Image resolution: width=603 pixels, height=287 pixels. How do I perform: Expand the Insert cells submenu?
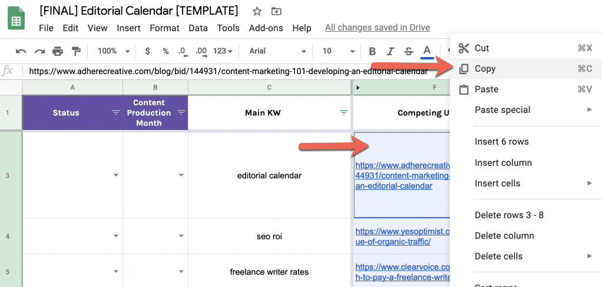tap(526, 183)
